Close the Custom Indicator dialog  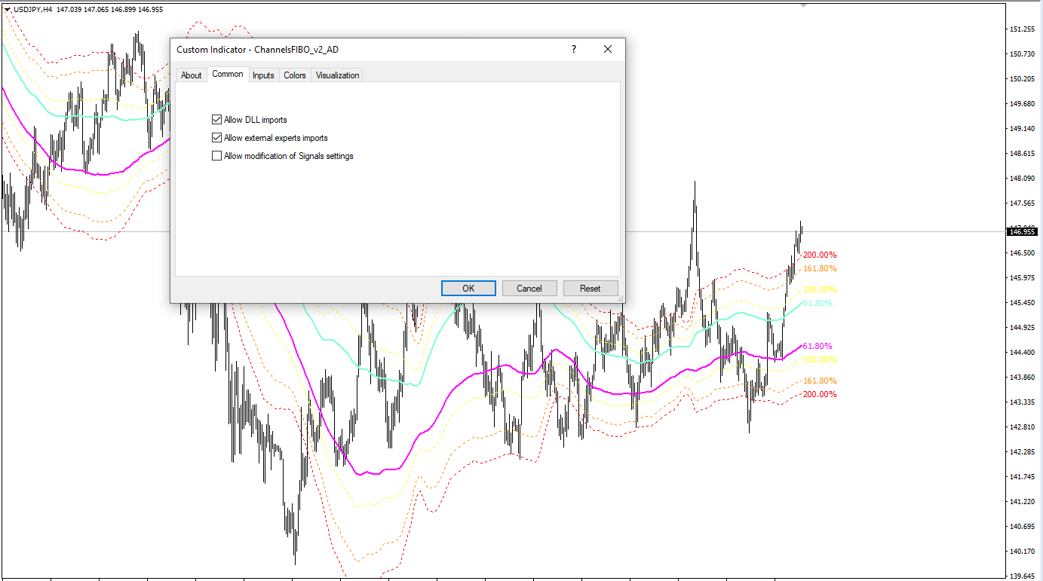[x=608, y=49]
